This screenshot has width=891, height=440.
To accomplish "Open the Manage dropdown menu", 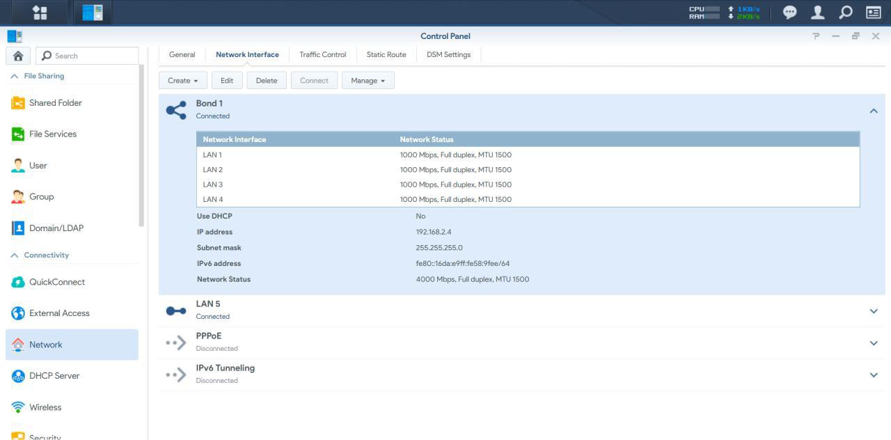I will pos(368,81).
